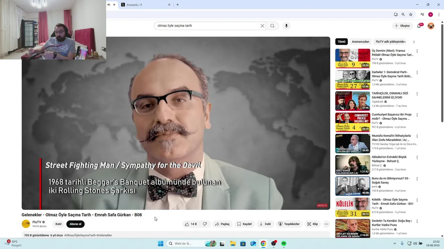Open Darbeler 1: Demokrat Parti thumbnail
Screen dimensions: 444x249
(x=353, y=80)
